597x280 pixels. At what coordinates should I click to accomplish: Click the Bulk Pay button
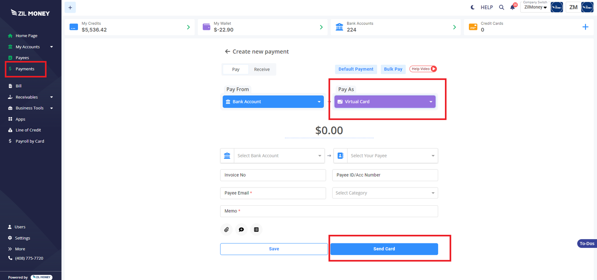coord(393,69)
